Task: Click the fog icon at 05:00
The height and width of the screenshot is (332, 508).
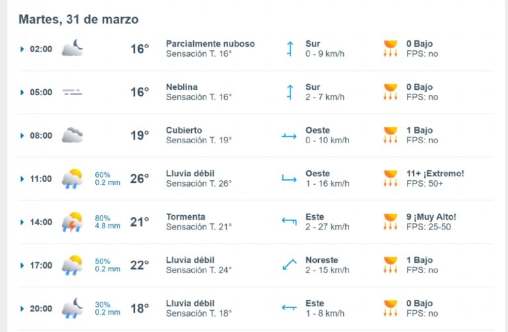Action: 72,92
